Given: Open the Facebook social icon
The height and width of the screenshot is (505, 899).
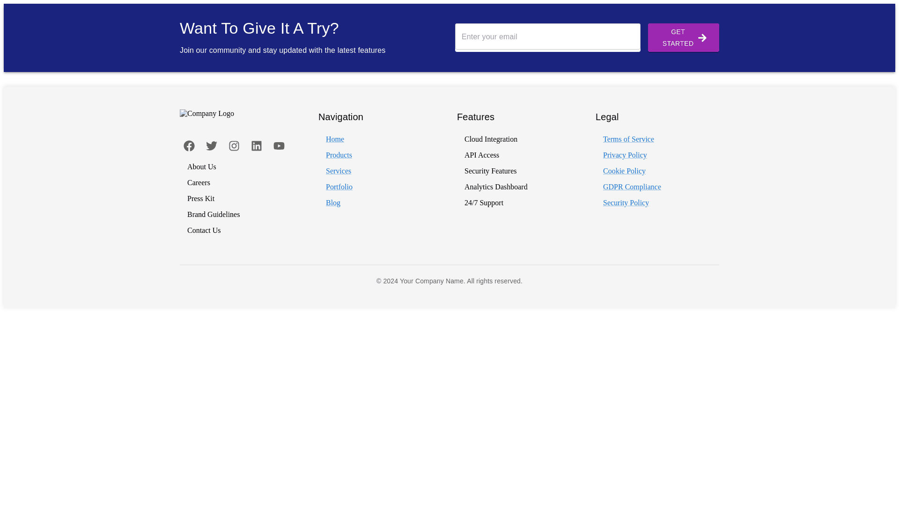Looking at the screenshot, I should [x=189, y=146].
